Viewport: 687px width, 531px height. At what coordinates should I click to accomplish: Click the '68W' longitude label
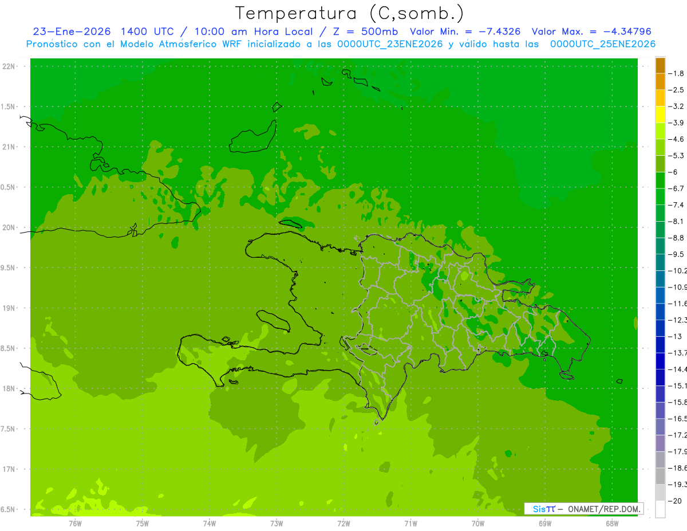point(612,524)
